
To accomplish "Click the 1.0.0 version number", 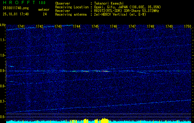I will (43, 2).
